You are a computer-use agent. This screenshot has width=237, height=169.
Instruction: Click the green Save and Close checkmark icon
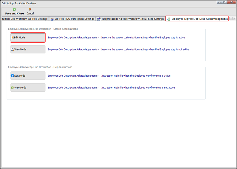click(x=14, y=9)
